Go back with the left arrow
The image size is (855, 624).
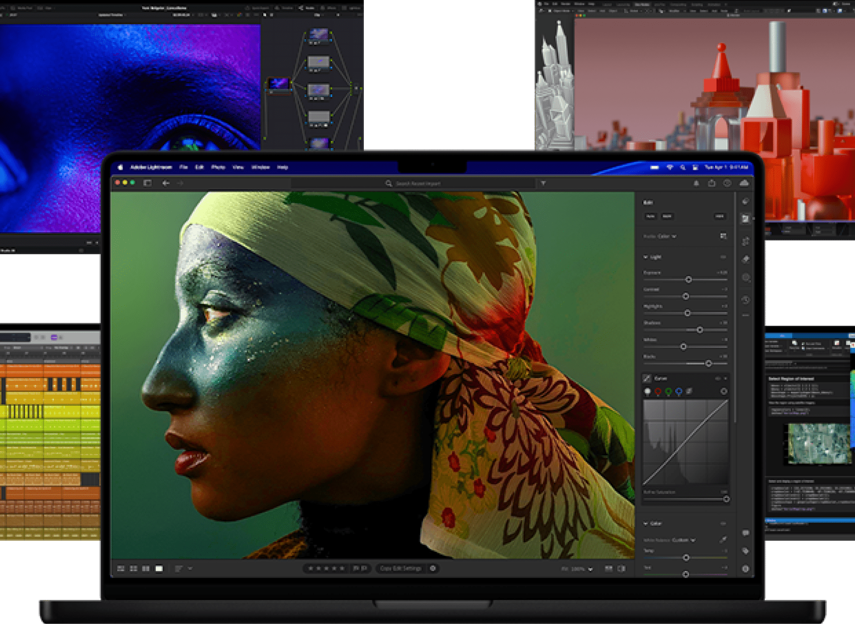[166, 183]
